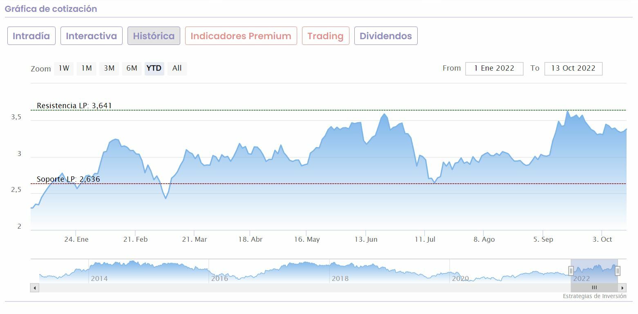Click the navigator scrollbar right arrow
638x314 pixels.
622,288
